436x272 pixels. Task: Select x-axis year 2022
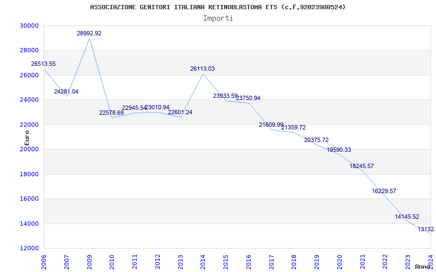385,262
